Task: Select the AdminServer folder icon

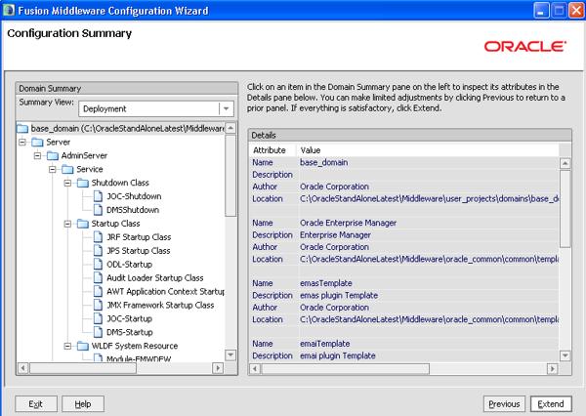Action: click(53, 155)
